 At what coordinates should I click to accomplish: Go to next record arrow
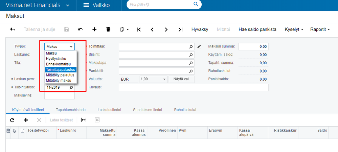(166, 29)
